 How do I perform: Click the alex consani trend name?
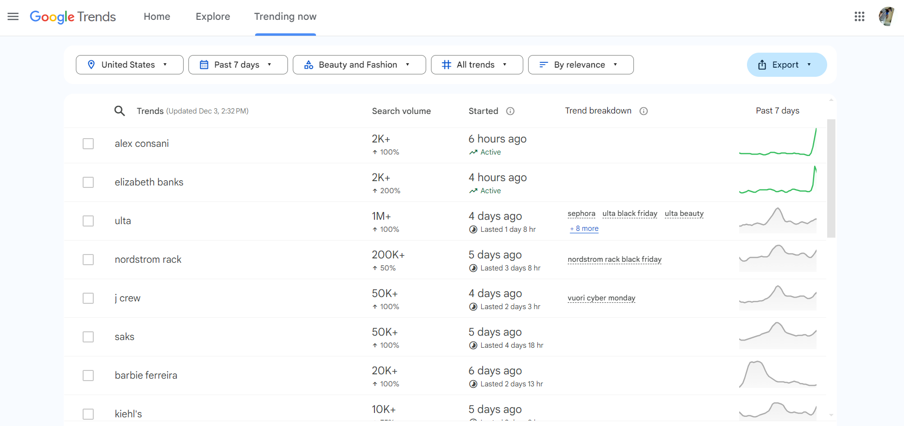(x=142, y=143)
